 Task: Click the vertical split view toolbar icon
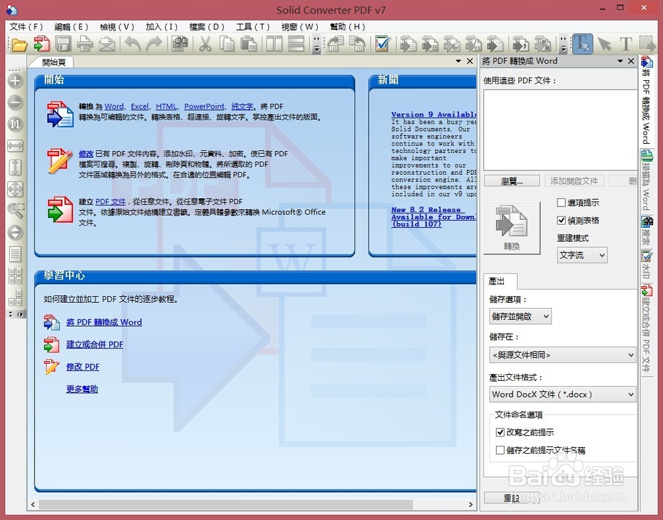pyautogui.click(x=274, y=44)
